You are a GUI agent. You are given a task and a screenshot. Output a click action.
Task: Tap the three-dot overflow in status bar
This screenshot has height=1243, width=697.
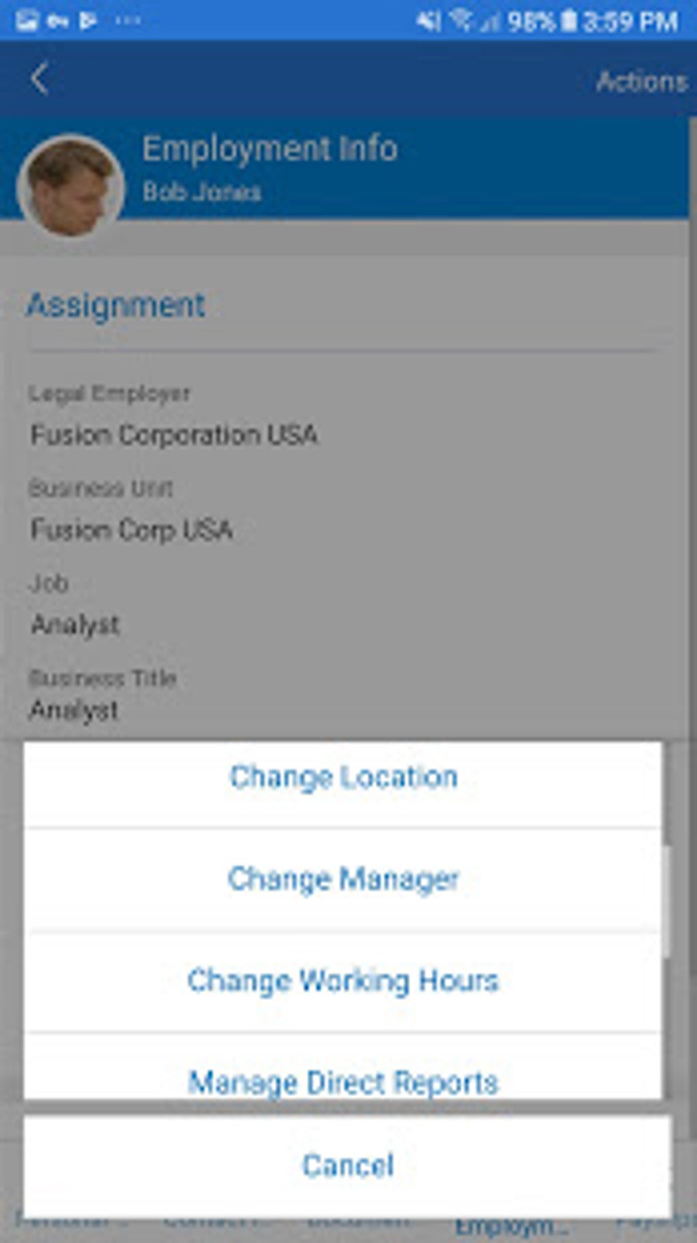(x=128, y=21)
